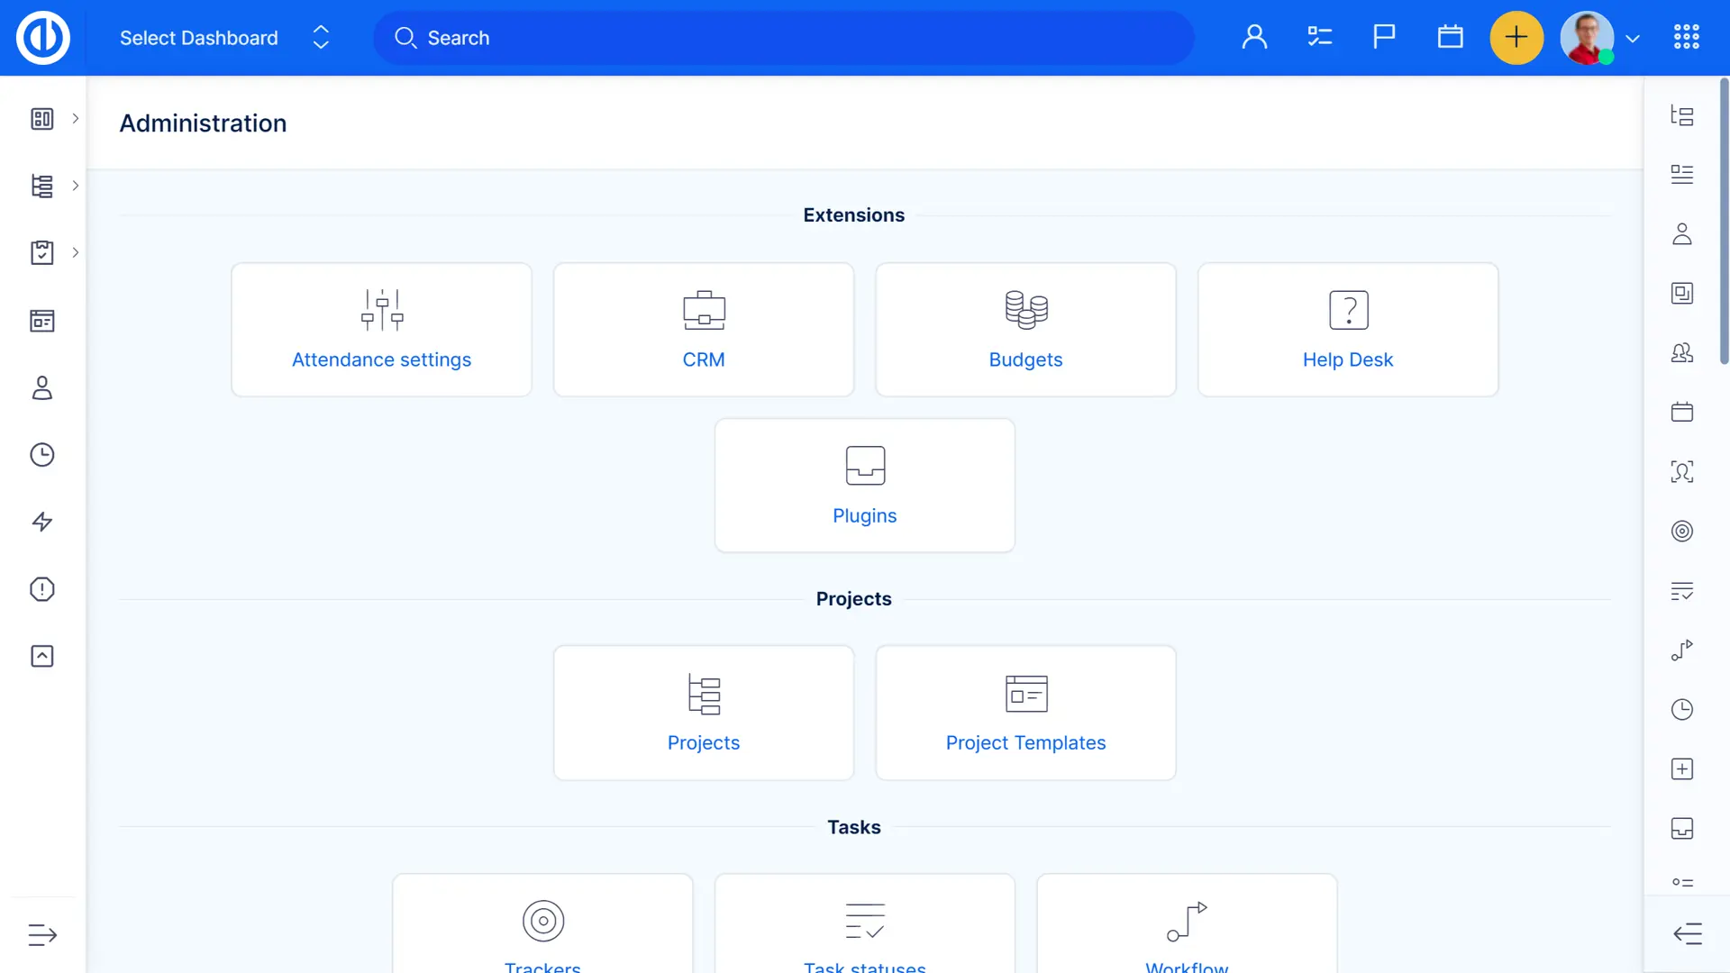1730x973 pixels.
Task: Click the lightning bolt icon in left sidebar
Action: (x=42, y=523)
